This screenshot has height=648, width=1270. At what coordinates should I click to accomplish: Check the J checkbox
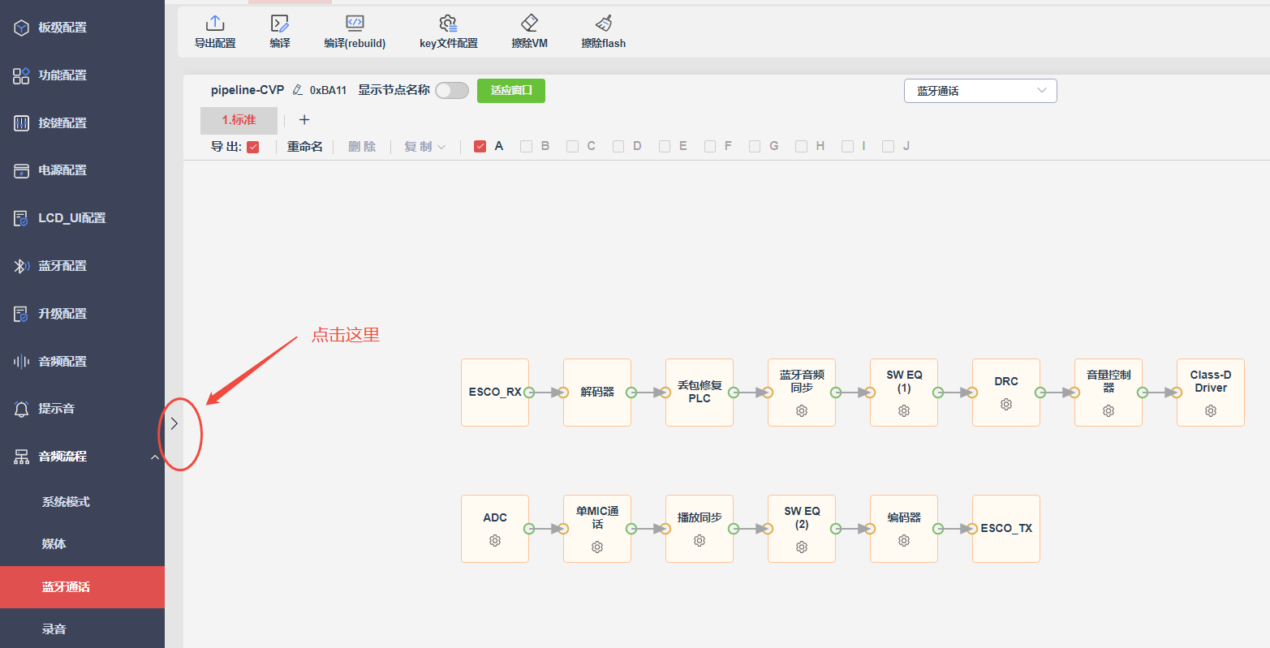tap(888, 147)
